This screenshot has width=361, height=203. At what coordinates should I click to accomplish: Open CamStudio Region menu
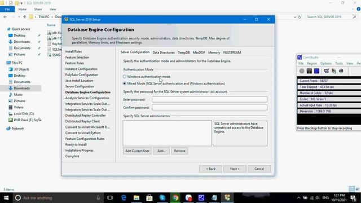[312, 63]
